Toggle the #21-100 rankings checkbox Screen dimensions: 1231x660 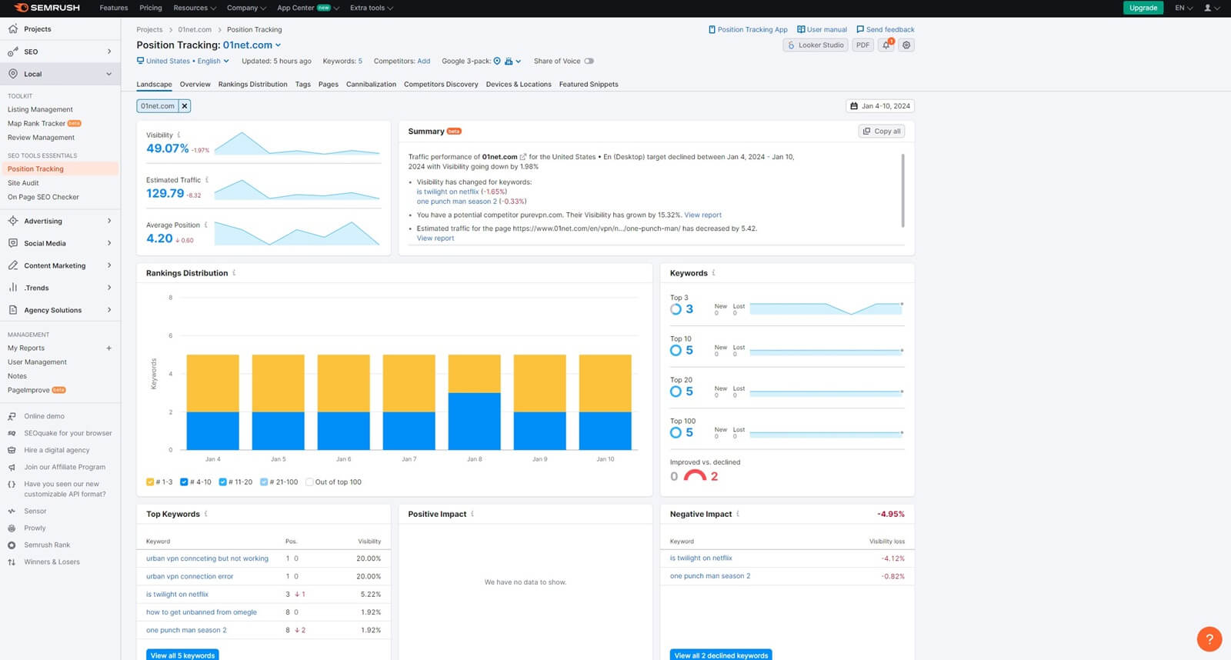pyautogui.click(x=264, y=482)
